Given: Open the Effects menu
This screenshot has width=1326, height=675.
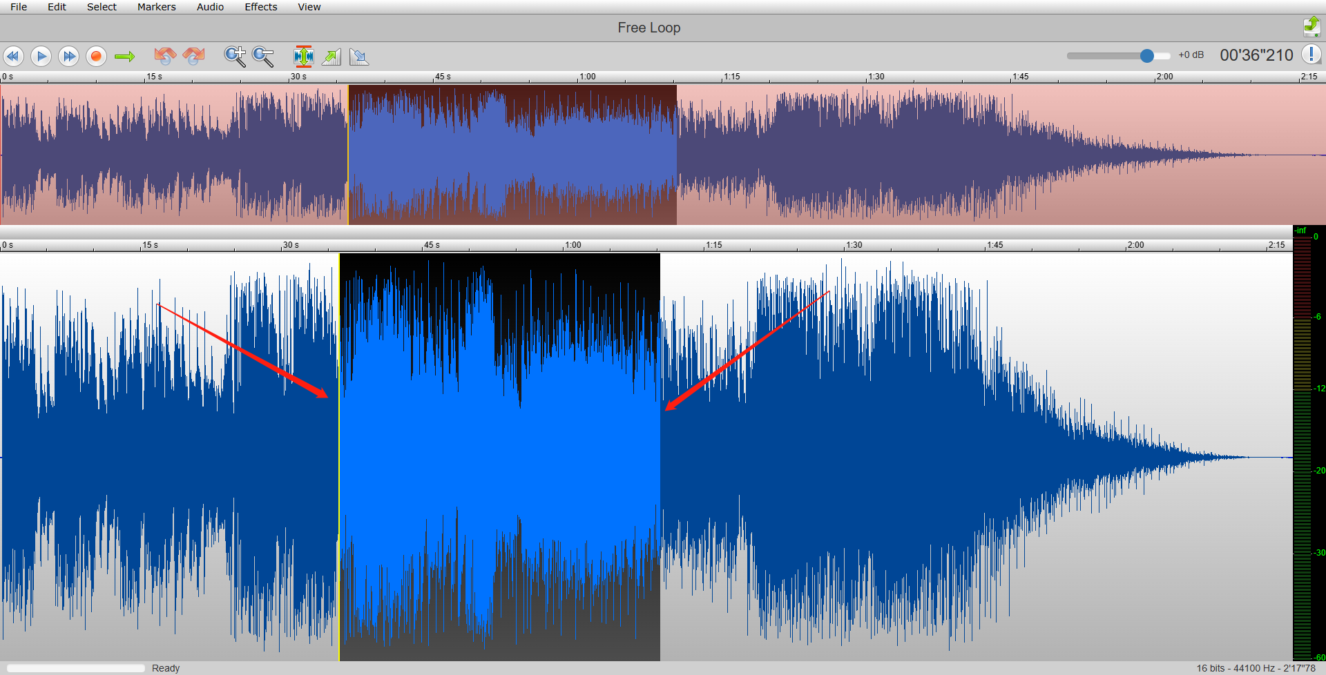Looking at the screenshot, I should click(x=260, y=7).
